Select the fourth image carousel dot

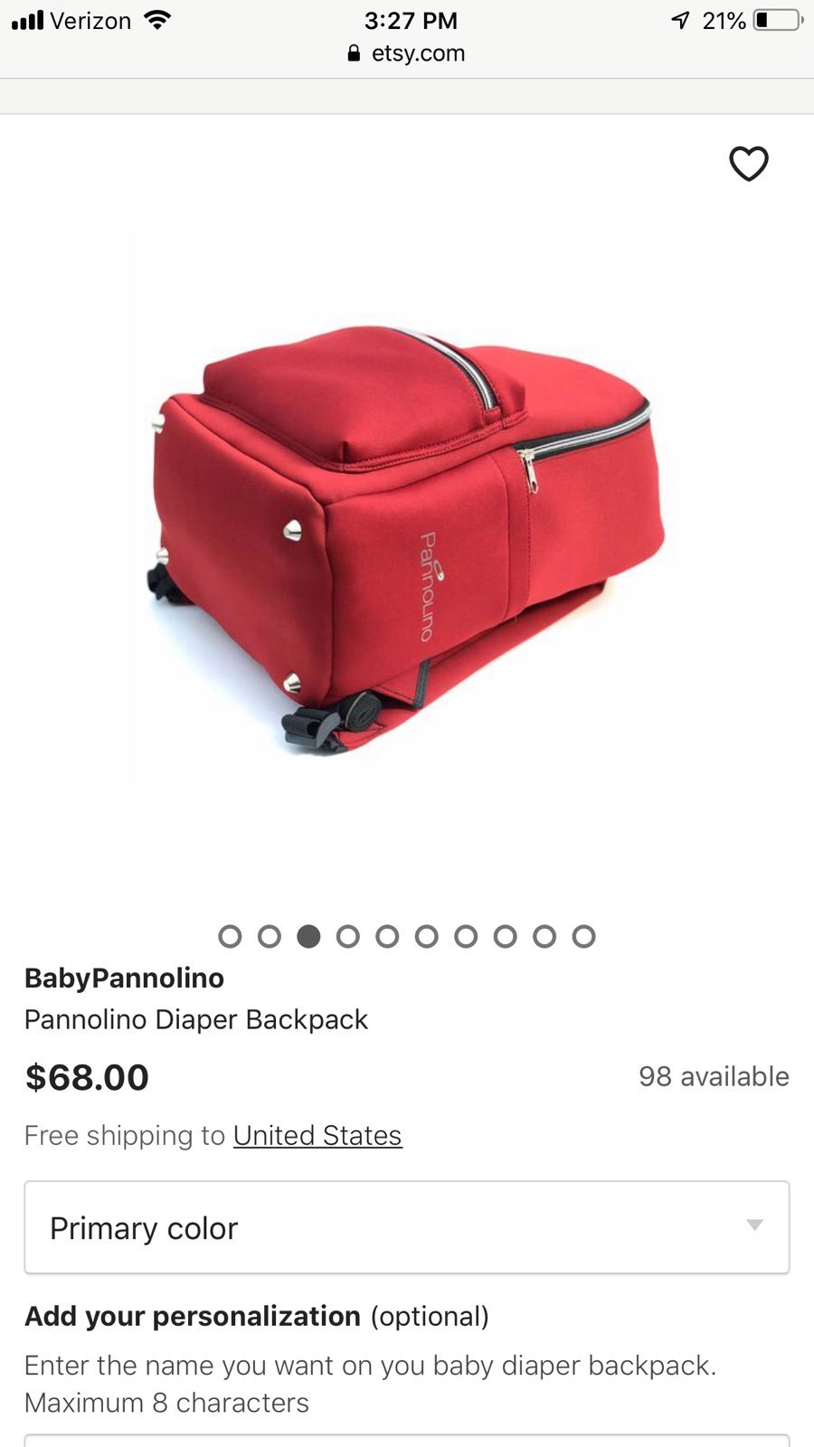(348, 936)
